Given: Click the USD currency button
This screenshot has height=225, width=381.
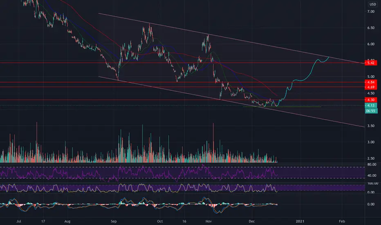Looking at the screenshot, I should (x=372, y=4).
